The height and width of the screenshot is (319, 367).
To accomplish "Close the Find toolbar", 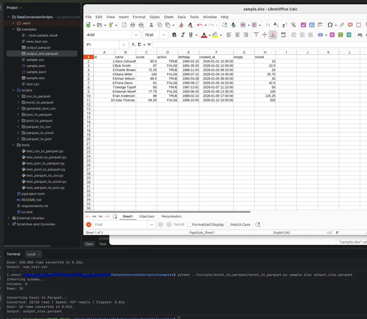I will tap(89, 225).
